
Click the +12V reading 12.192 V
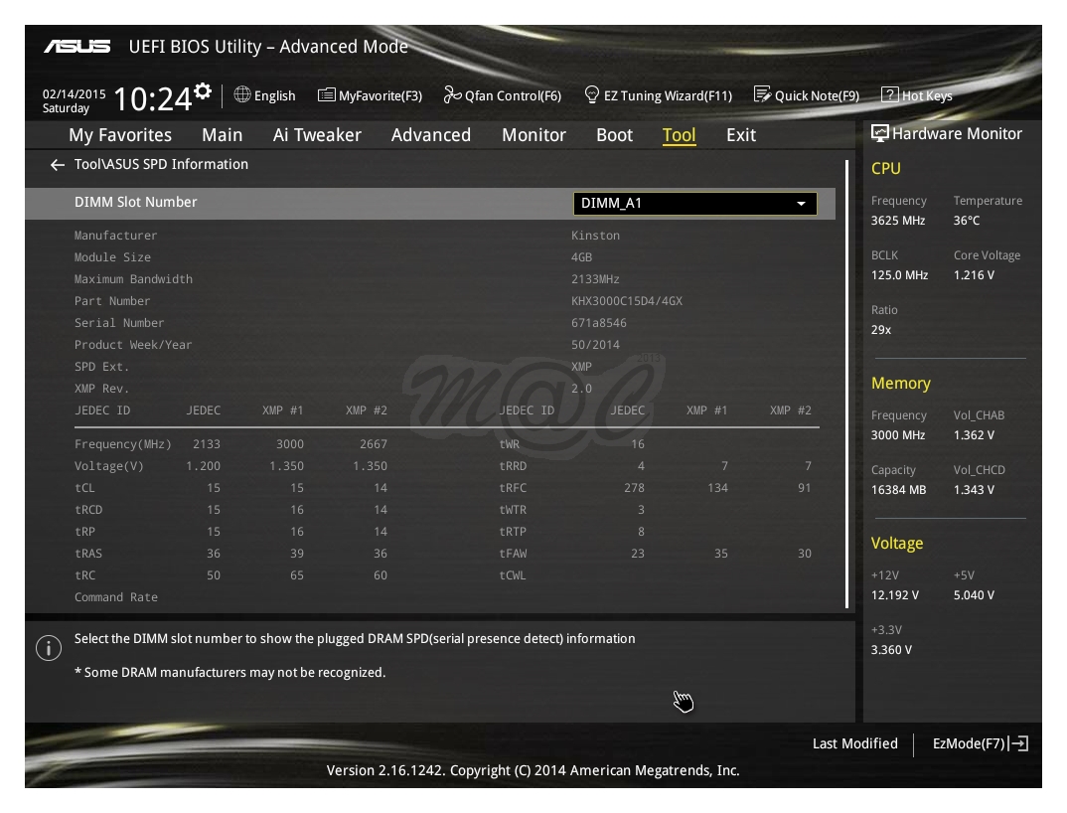(895, 595)
